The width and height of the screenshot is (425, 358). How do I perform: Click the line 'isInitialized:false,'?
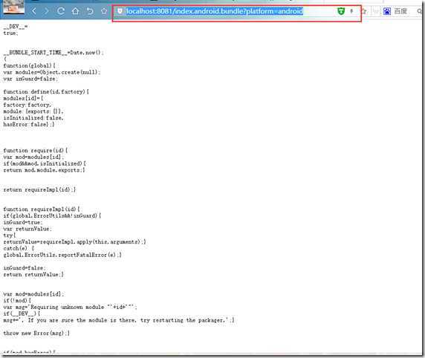[33, 117]
